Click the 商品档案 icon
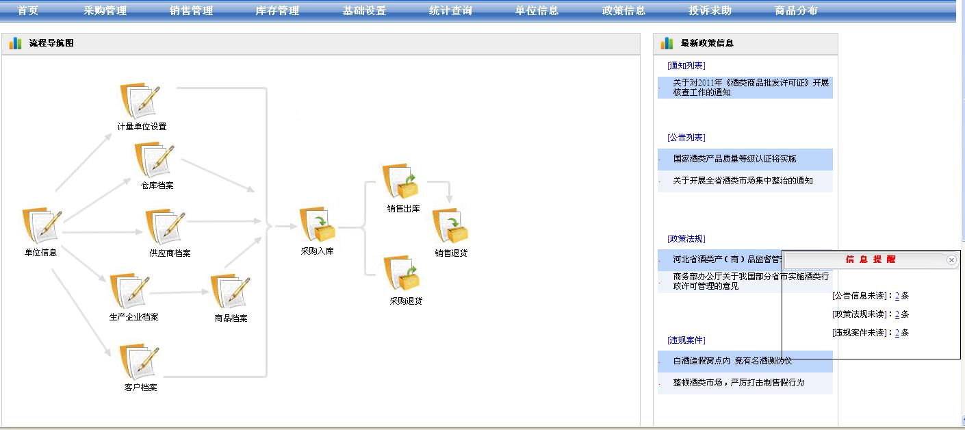This screenshot has width=965, height=430. [231, 292]
